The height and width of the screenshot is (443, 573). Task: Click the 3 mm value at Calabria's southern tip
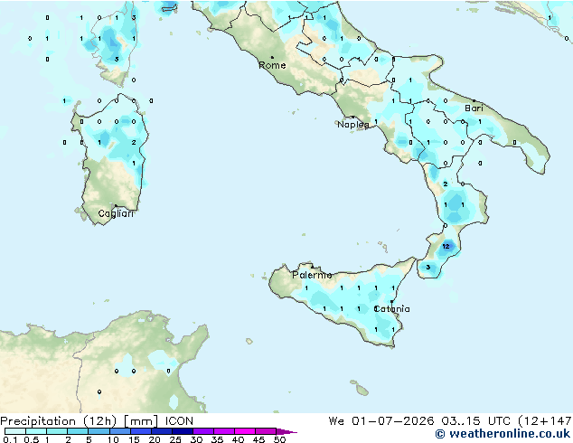click(427, 268)
